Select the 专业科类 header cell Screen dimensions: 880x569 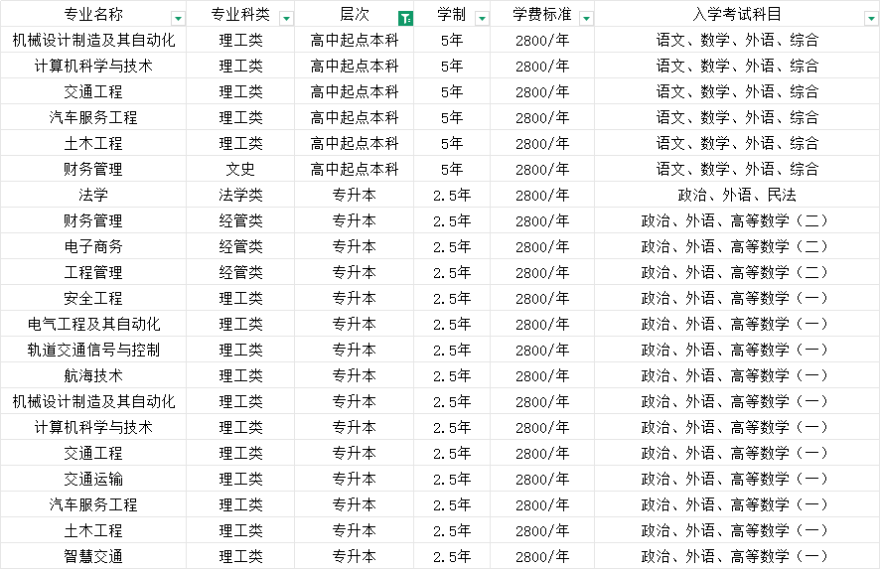(240, 14)
